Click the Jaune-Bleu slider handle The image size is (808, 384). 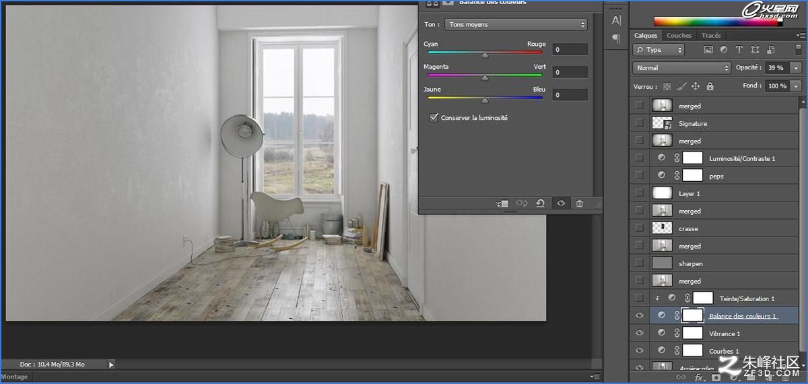485,100
